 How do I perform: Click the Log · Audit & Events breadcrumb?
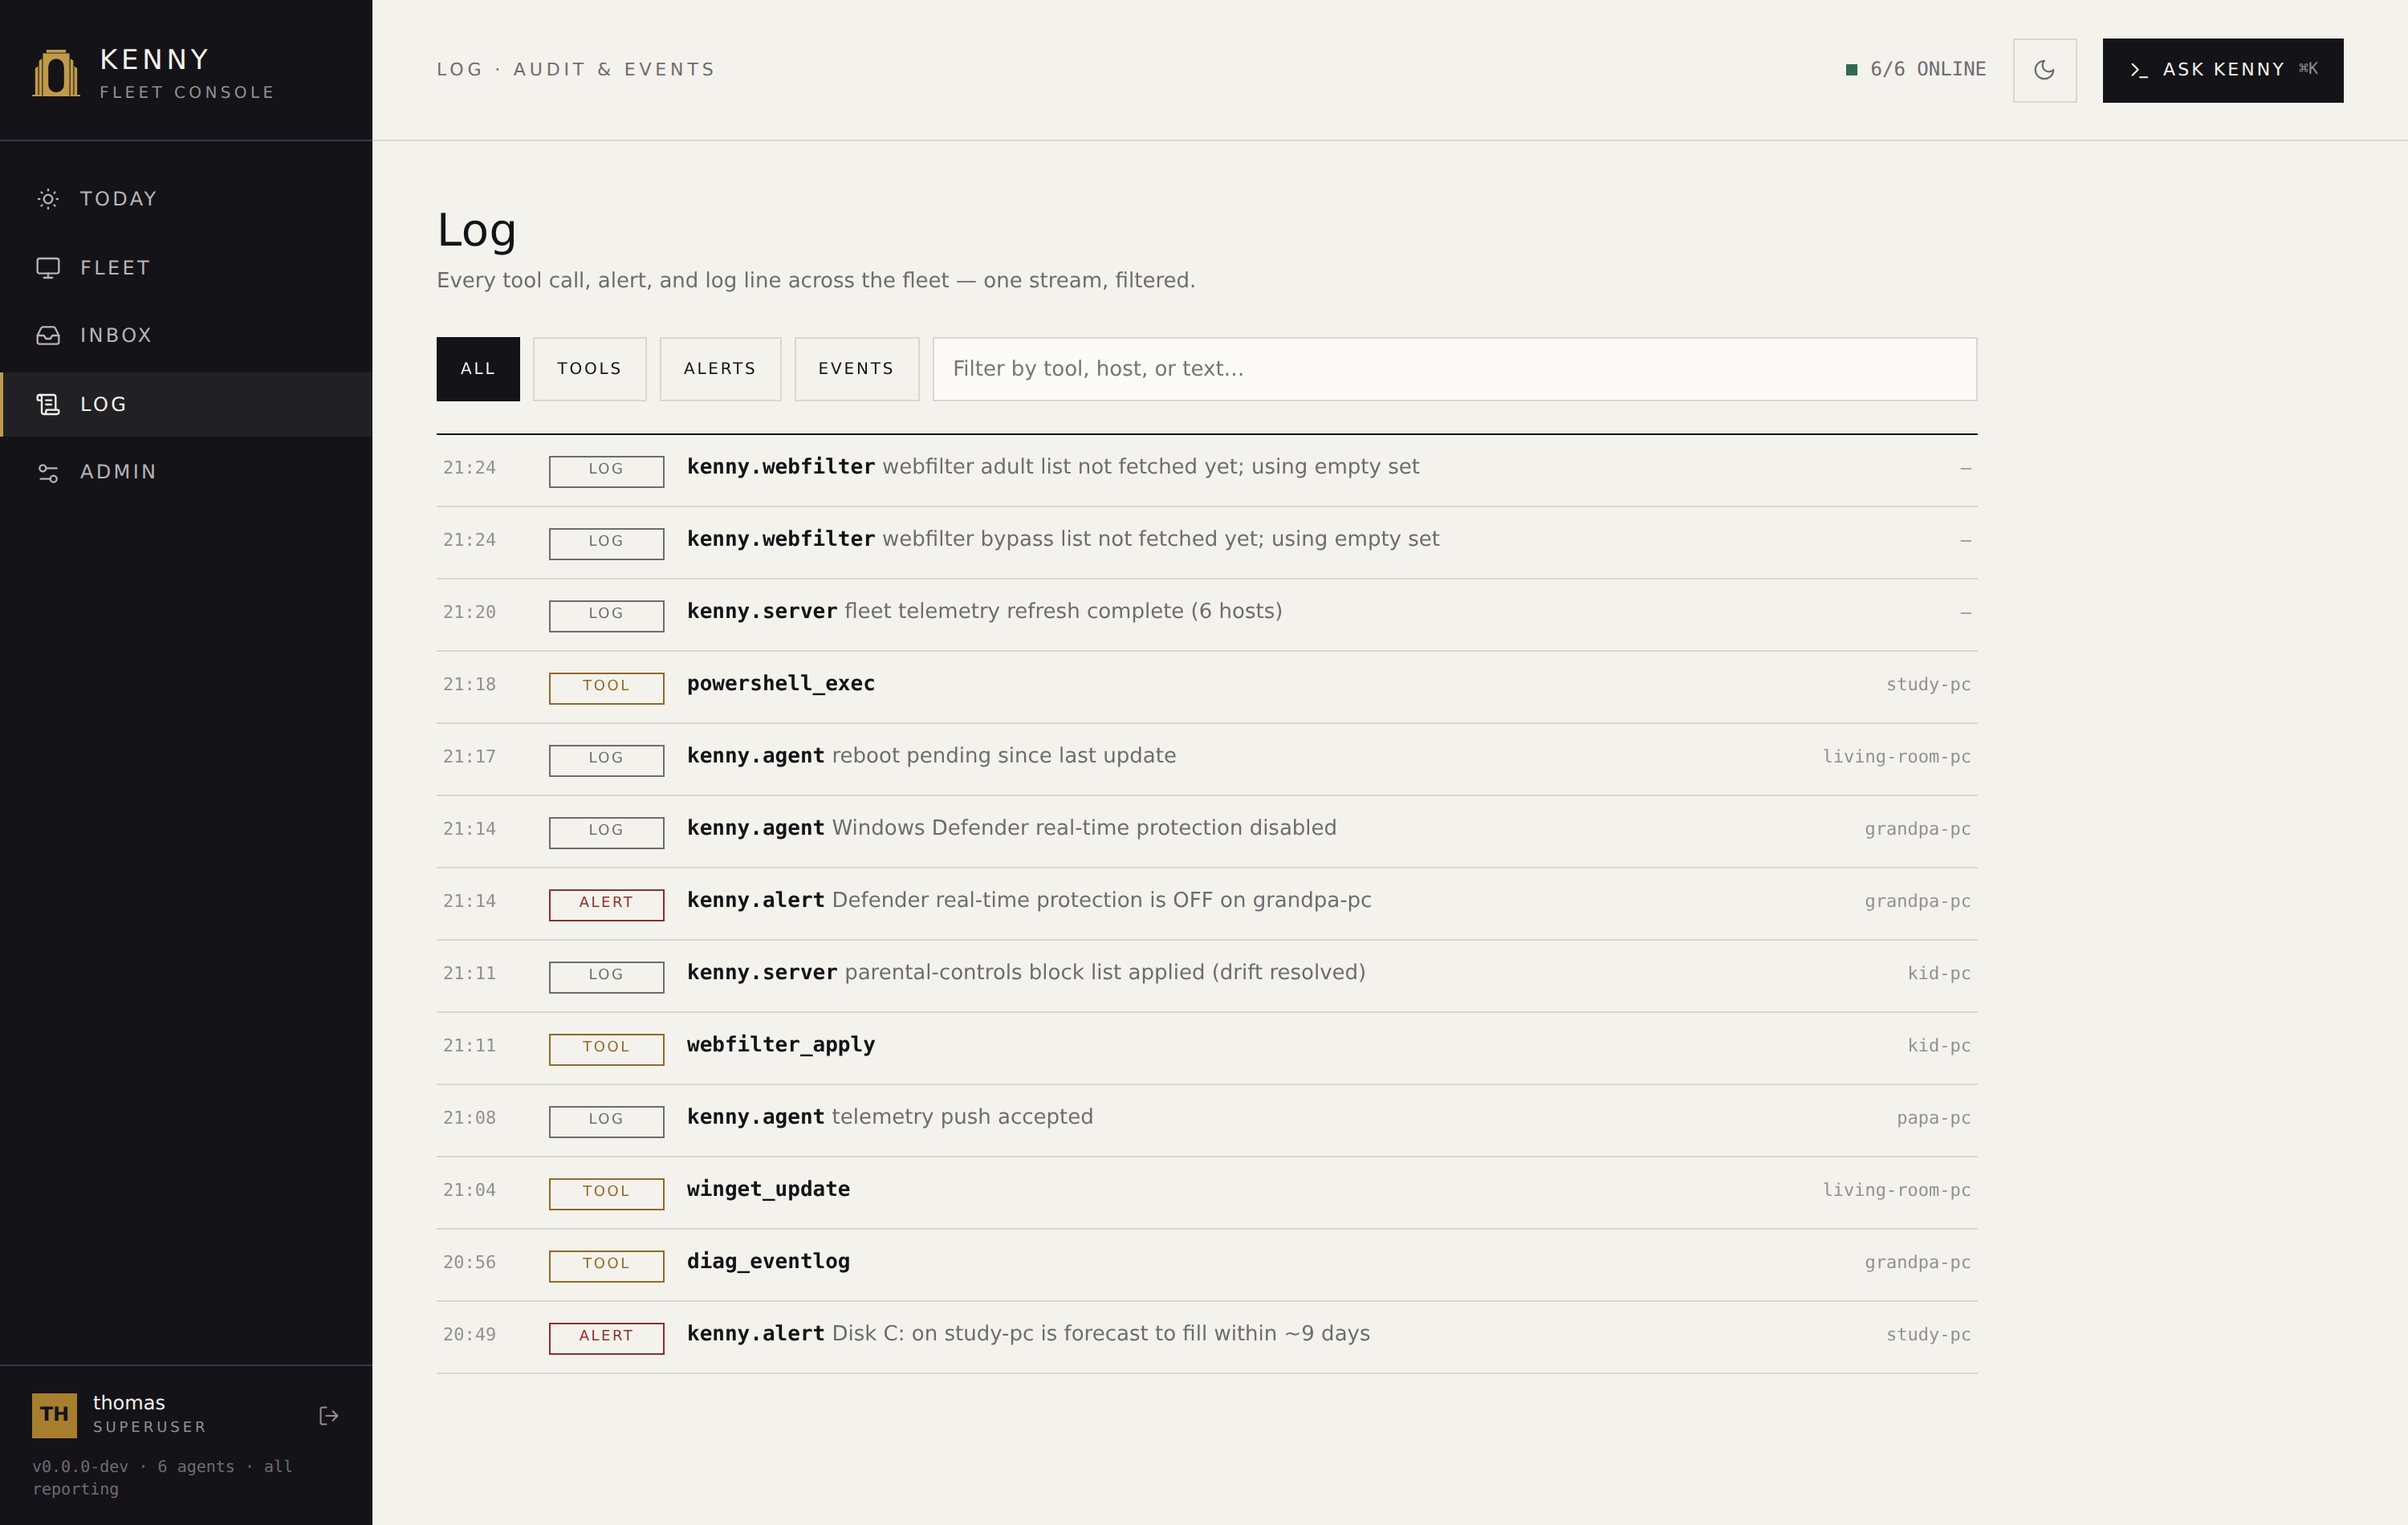click(576, 69)
